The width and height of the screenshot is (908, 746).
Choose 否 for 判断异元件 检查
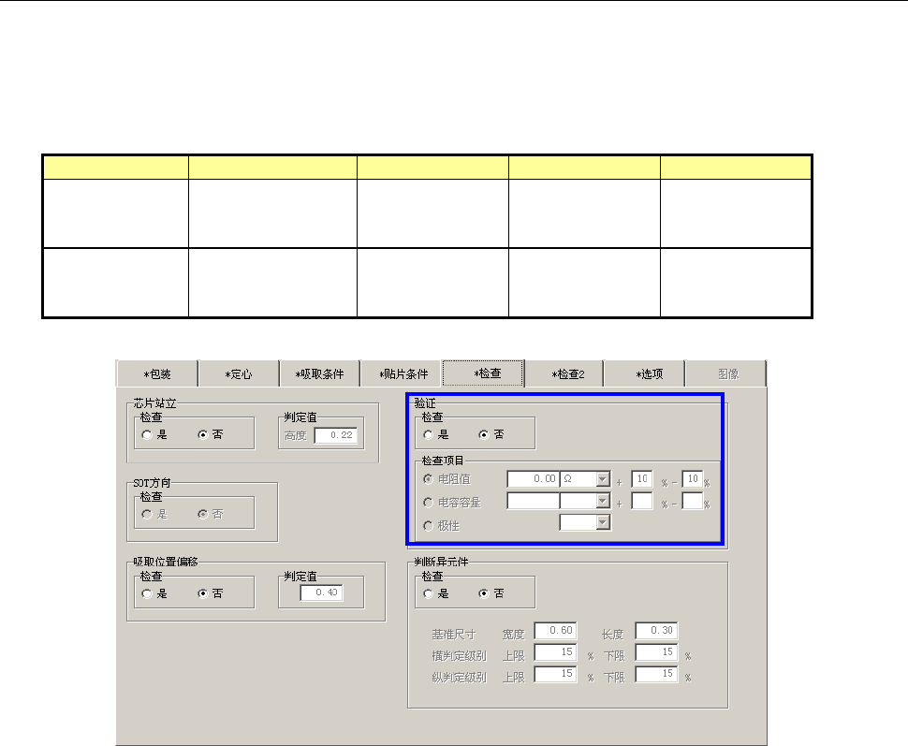pyautogui.click(x=484, y=593)
